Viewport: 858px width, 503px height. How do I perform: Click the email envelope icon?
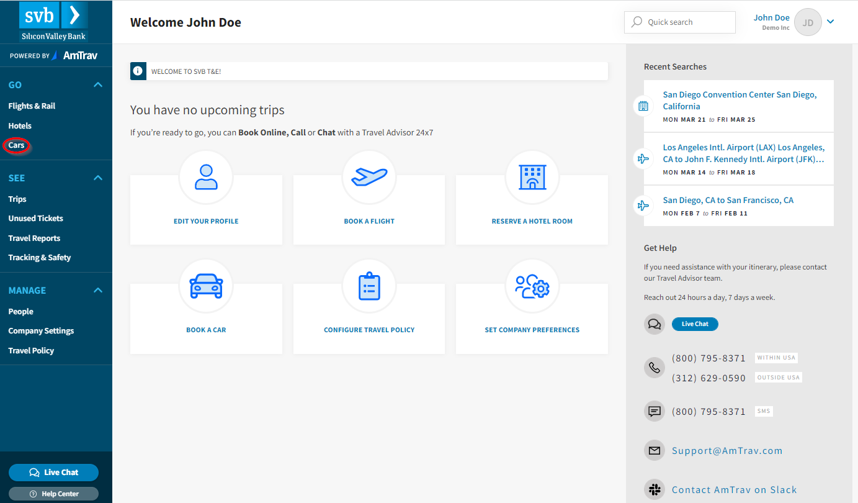654,451
